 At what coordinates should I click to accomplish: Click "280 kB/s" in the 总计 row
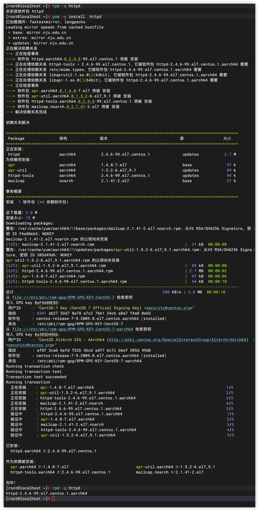click(x=171, y=292)
